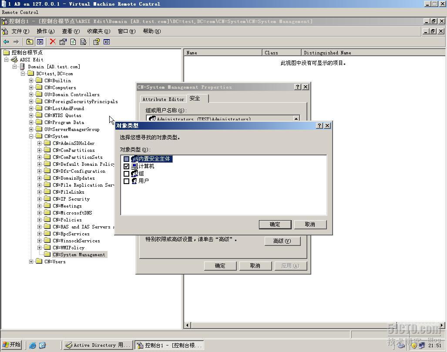Click the ADSI Edit node icon
Image resolution: width=447 pixels, height=352 pixels.
(x=14, y=60)
